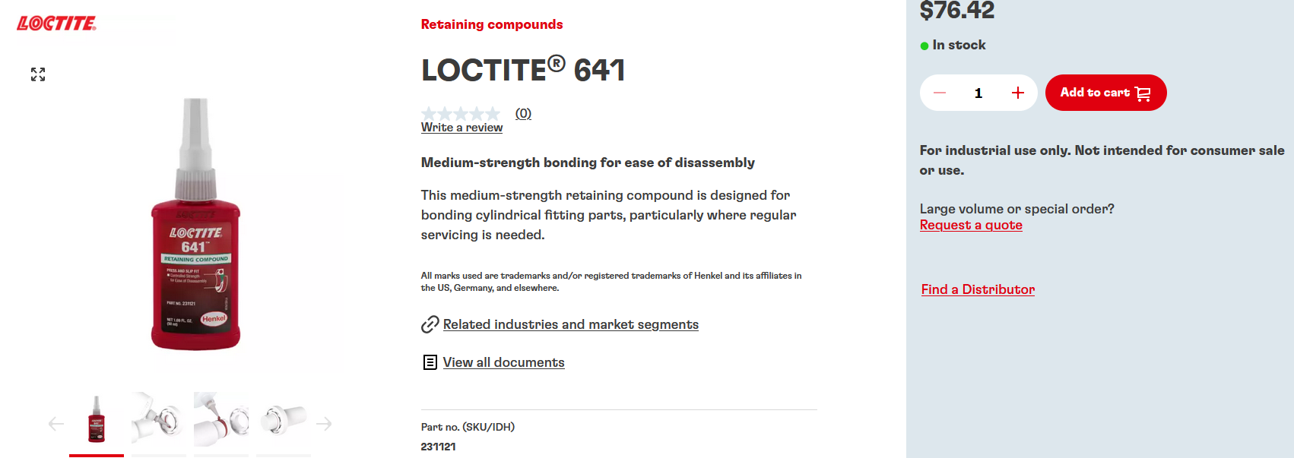Open the Retaining compounds category link

(x=492, y=24)
